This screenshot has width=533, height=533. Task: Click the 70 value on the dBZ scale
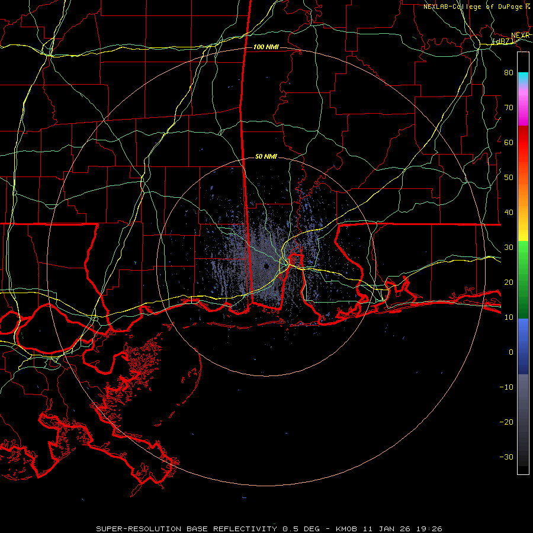509,107
